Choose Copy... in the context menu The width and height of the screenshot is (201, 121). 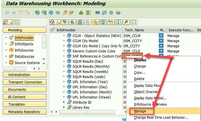tap(139, 72)
